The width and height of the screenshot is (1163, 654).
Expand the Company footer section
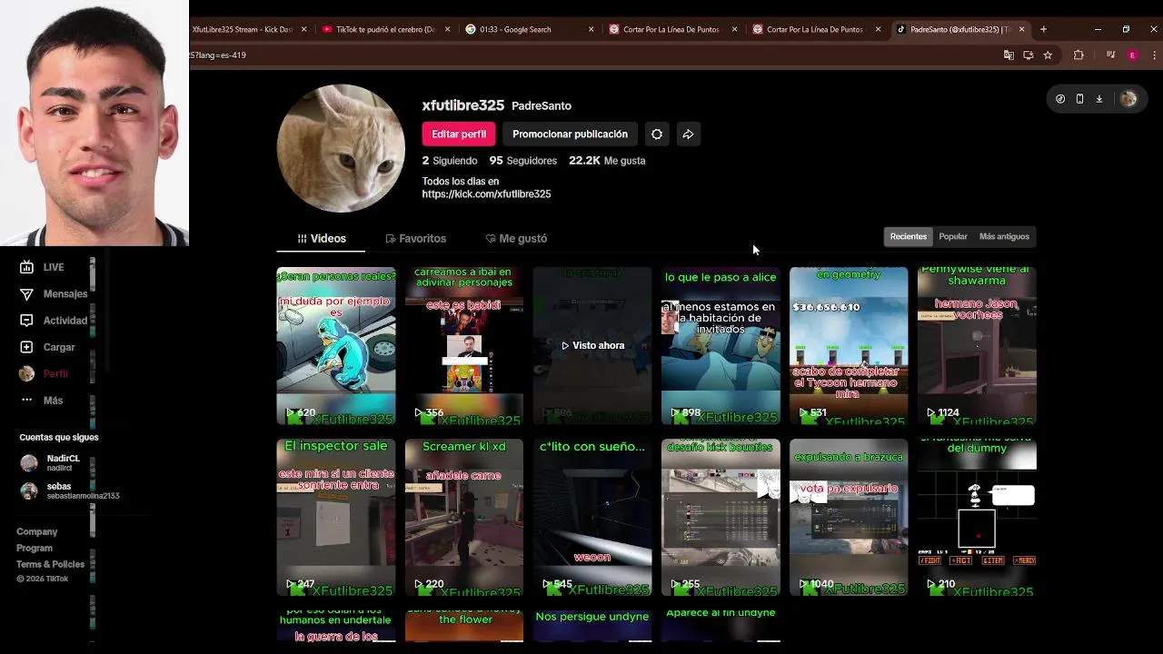point(36,531)
